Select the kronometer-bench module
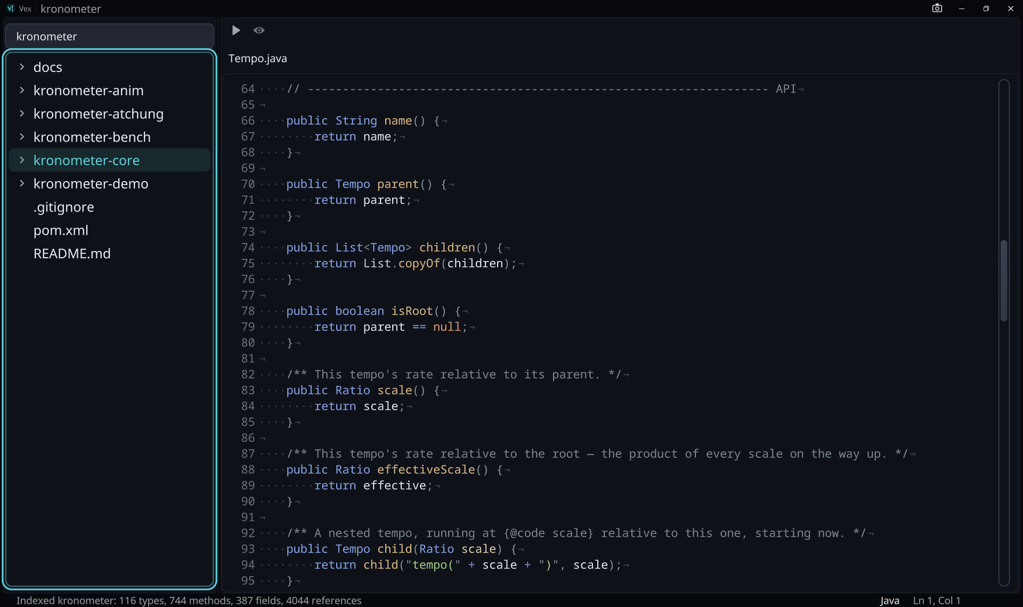Viewport: 1023px width, 607px height. (110, 137)
